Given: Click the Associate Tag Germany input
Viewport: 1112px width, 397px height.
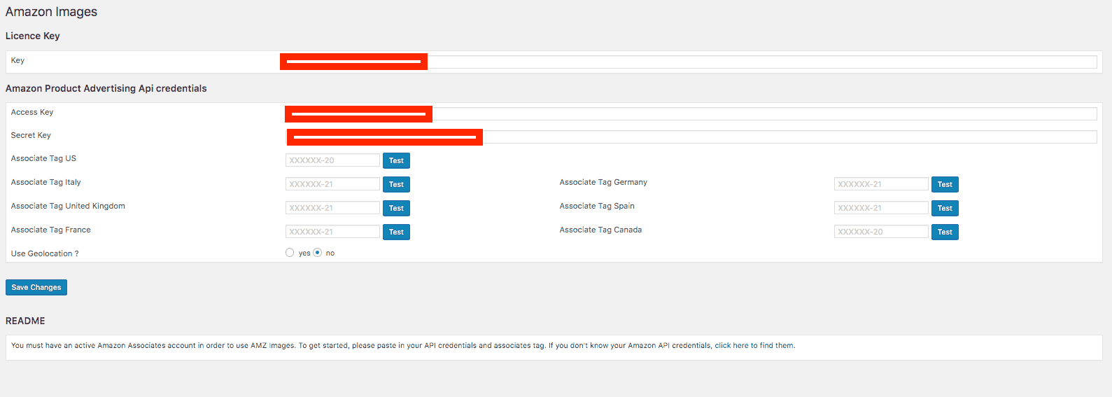Looking at the screenshot, I should (881, 184).
